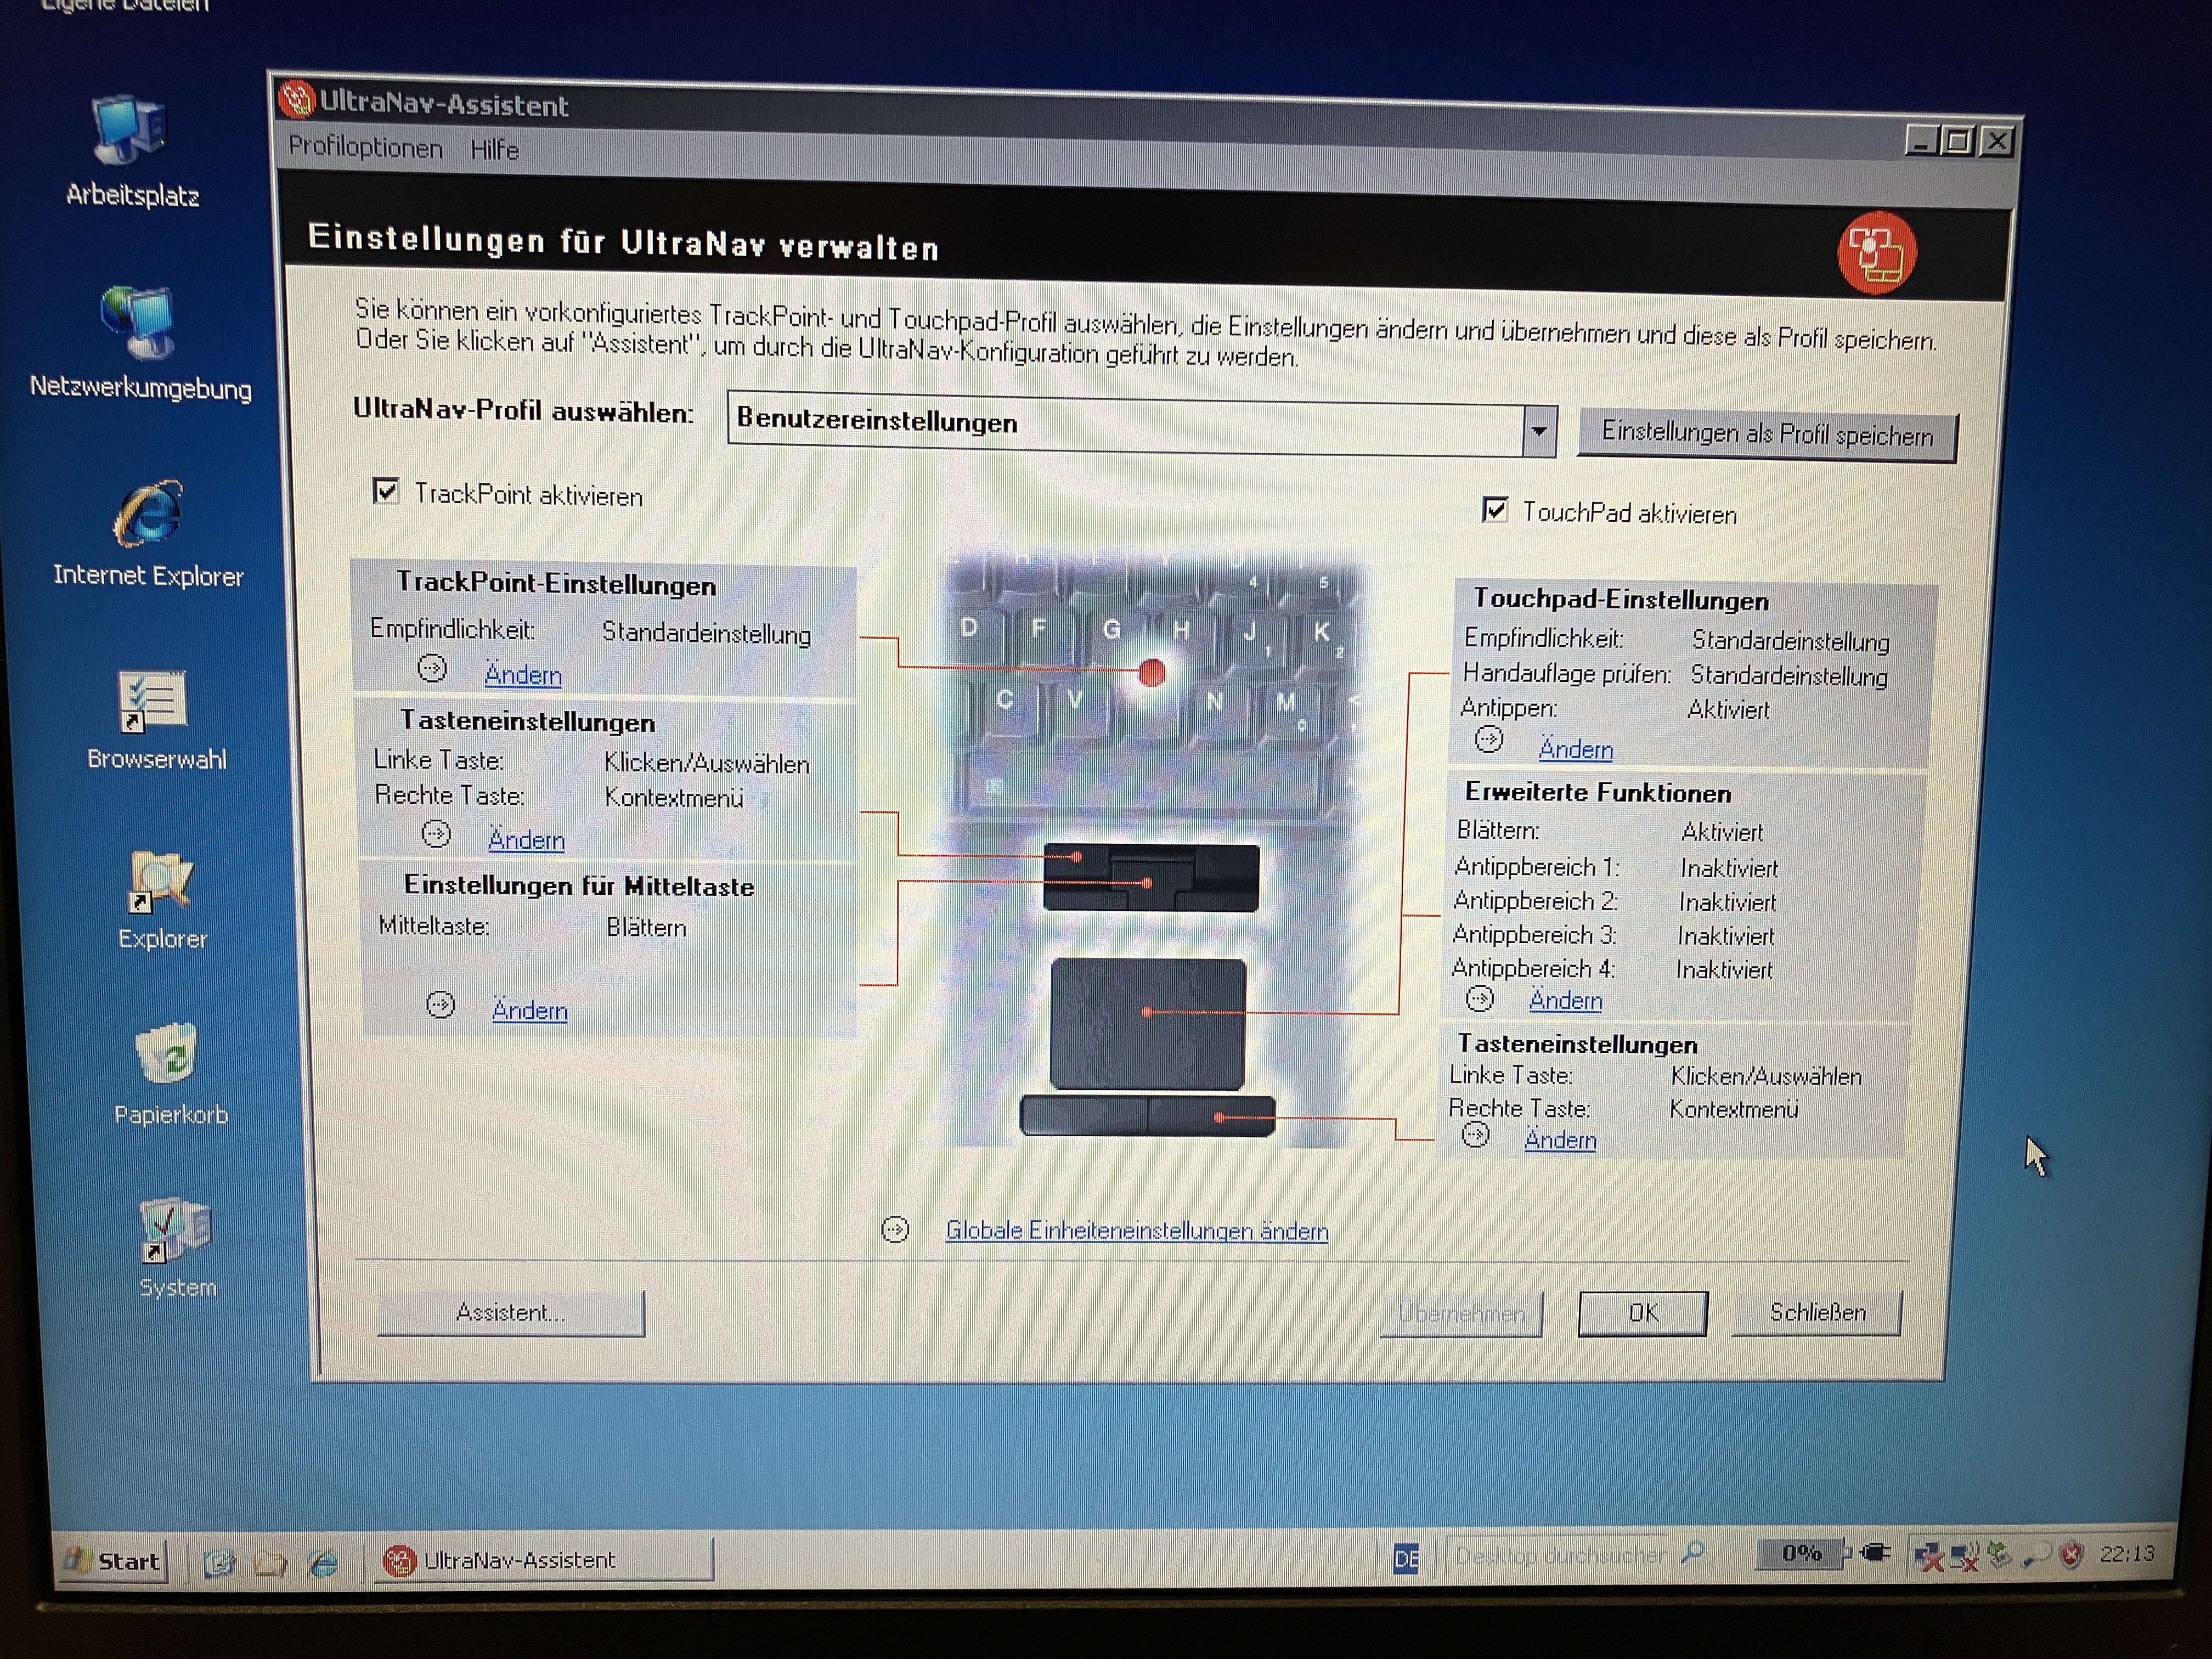Click arrow icon beside TrackPoint-Einstellungen Ändern
Viewport: 2212px width, 1659px height.
pyautogui.click(x=432, y=668)
